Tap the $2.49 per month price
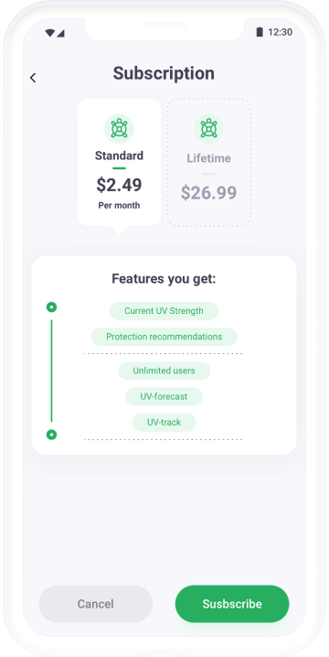The width and height of the screenshot is (329, 657). tap(120, 185)
